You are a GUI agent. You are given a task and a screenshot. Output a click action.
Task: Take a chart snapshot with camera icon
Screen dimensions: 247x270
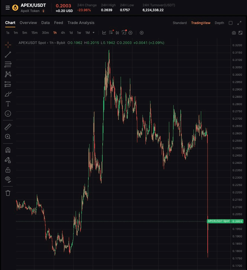click(x=234, y=33)
